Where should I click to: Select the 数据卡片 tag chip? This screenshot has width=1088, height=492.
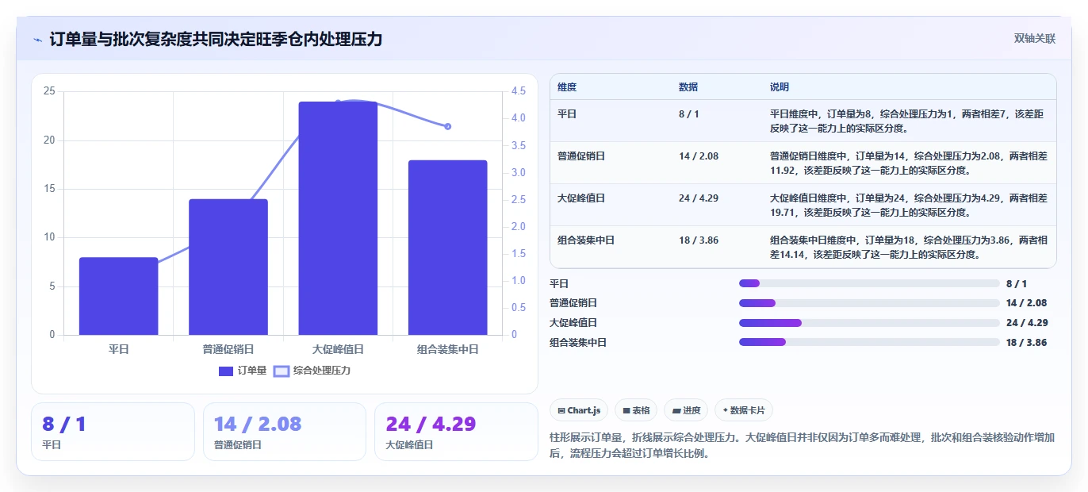coord(743,410)
